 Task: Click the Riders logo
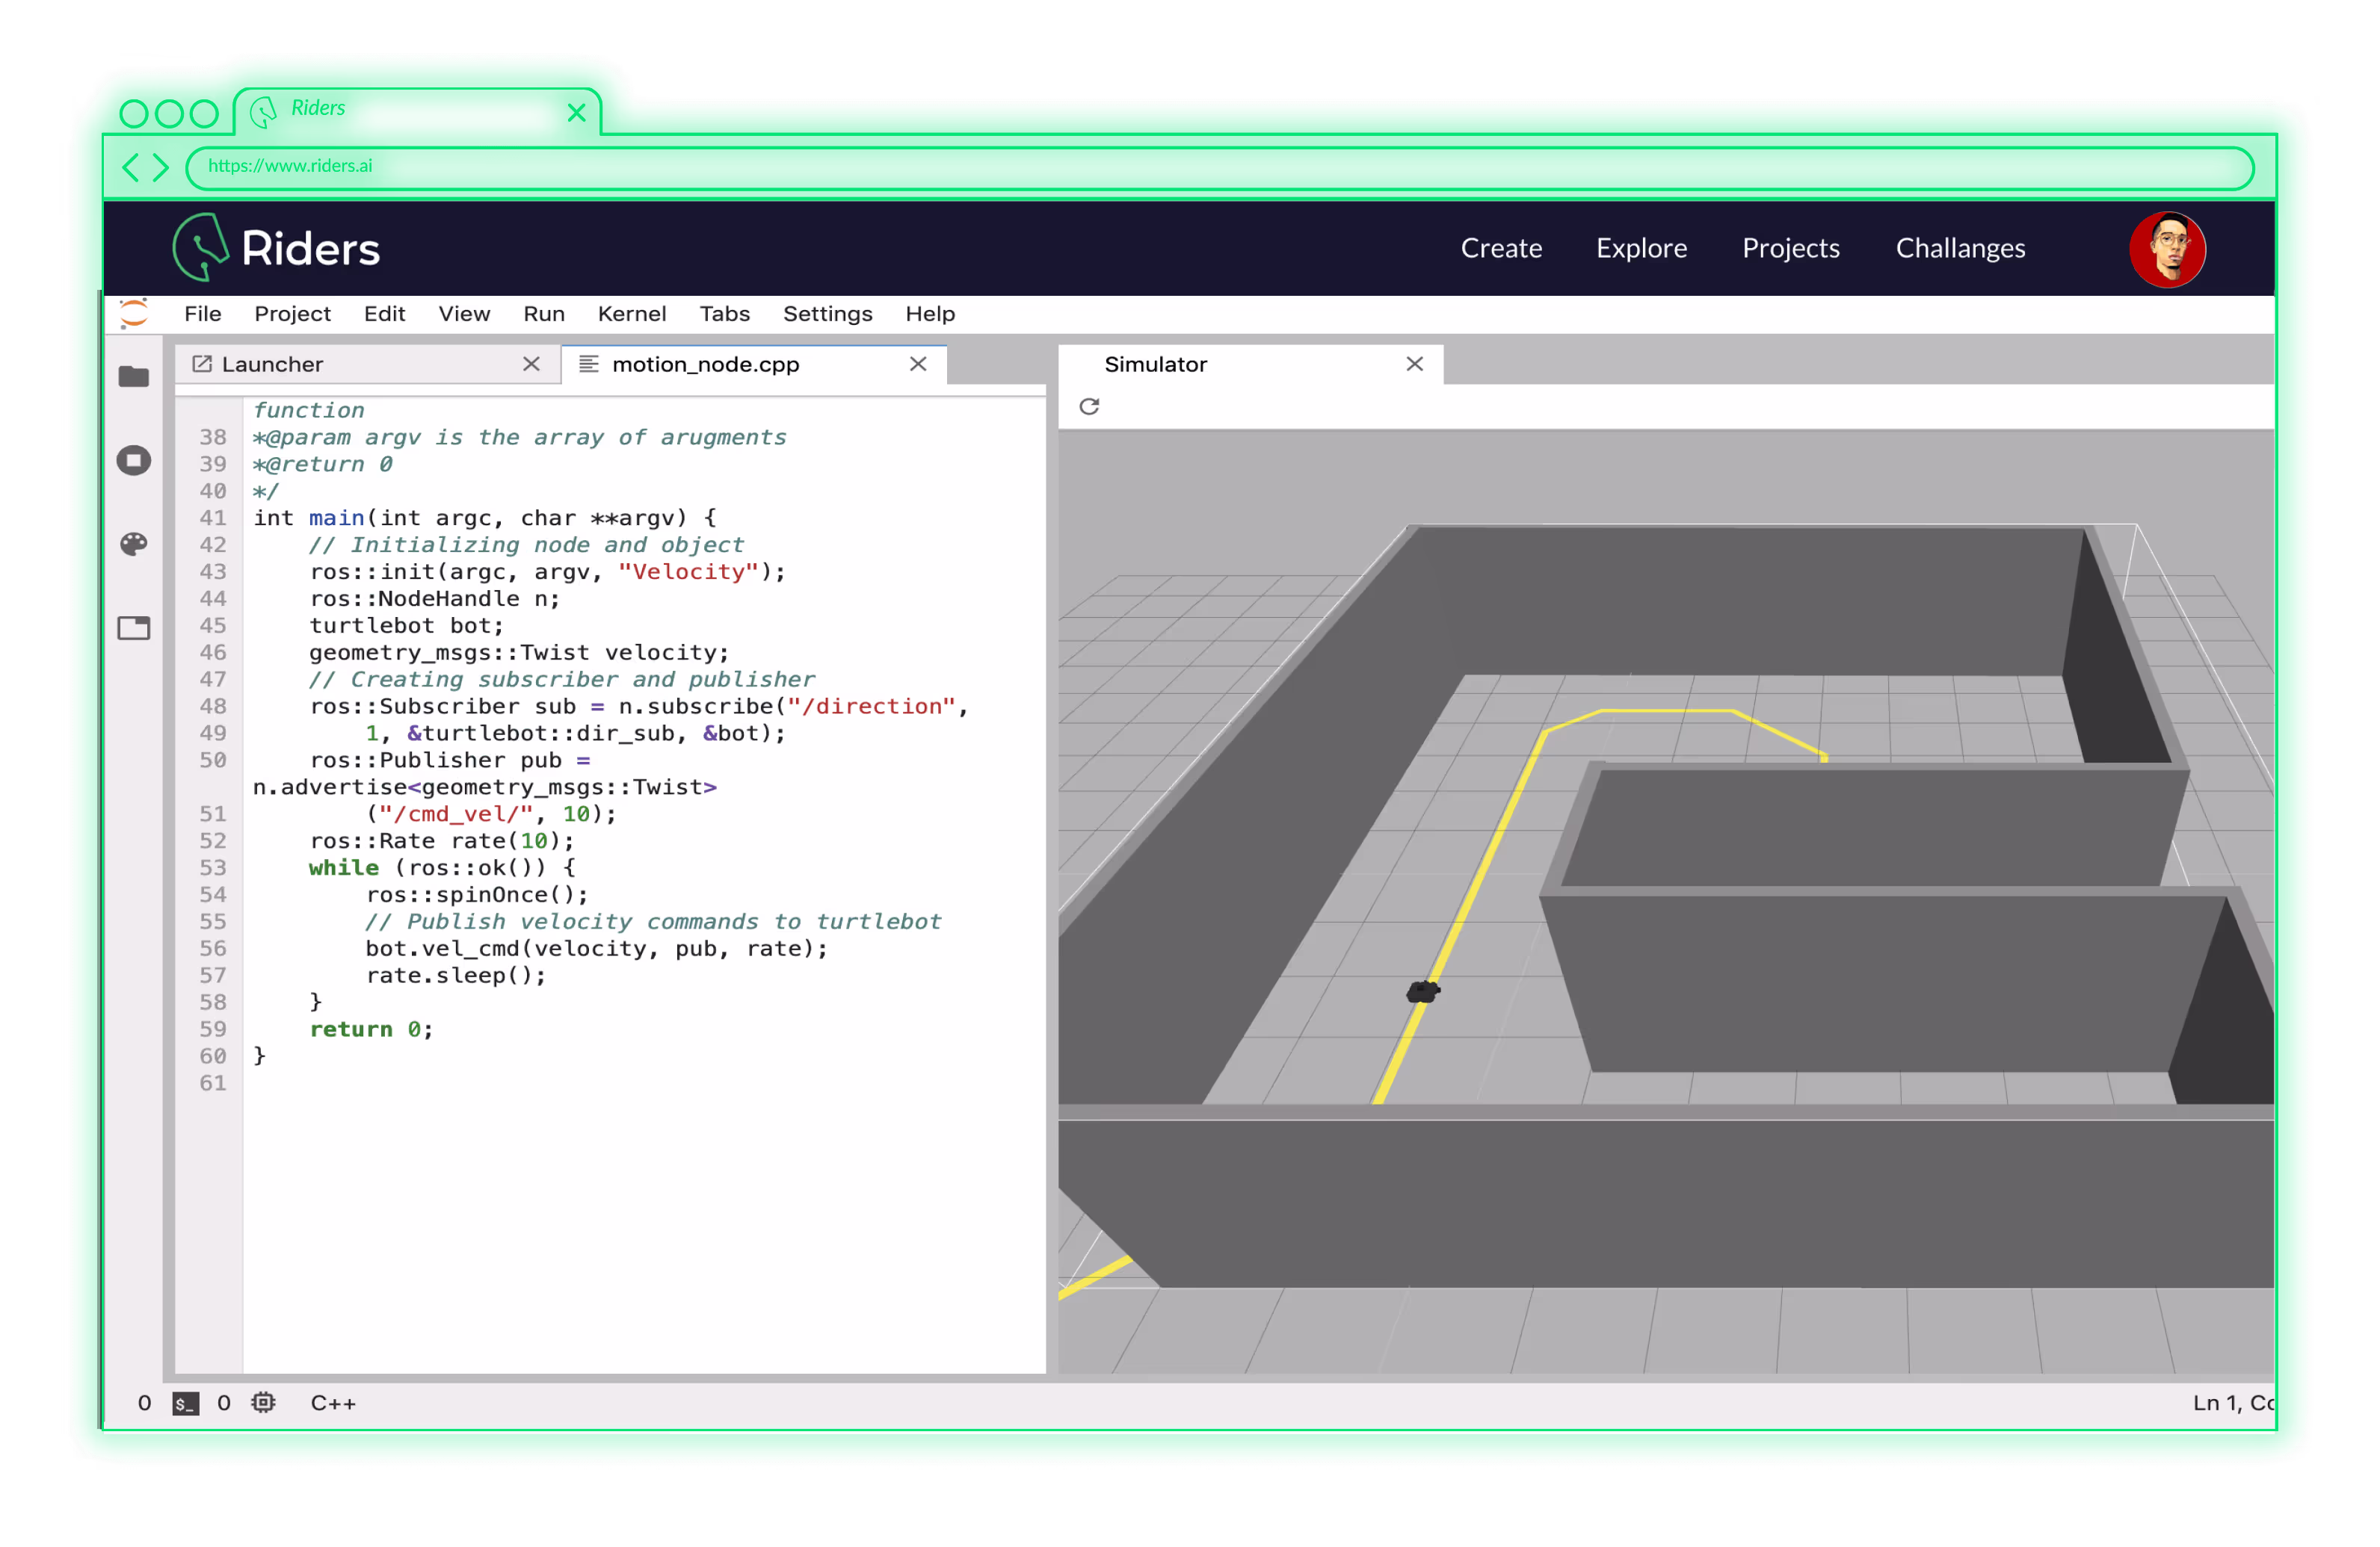pos(276,247)
